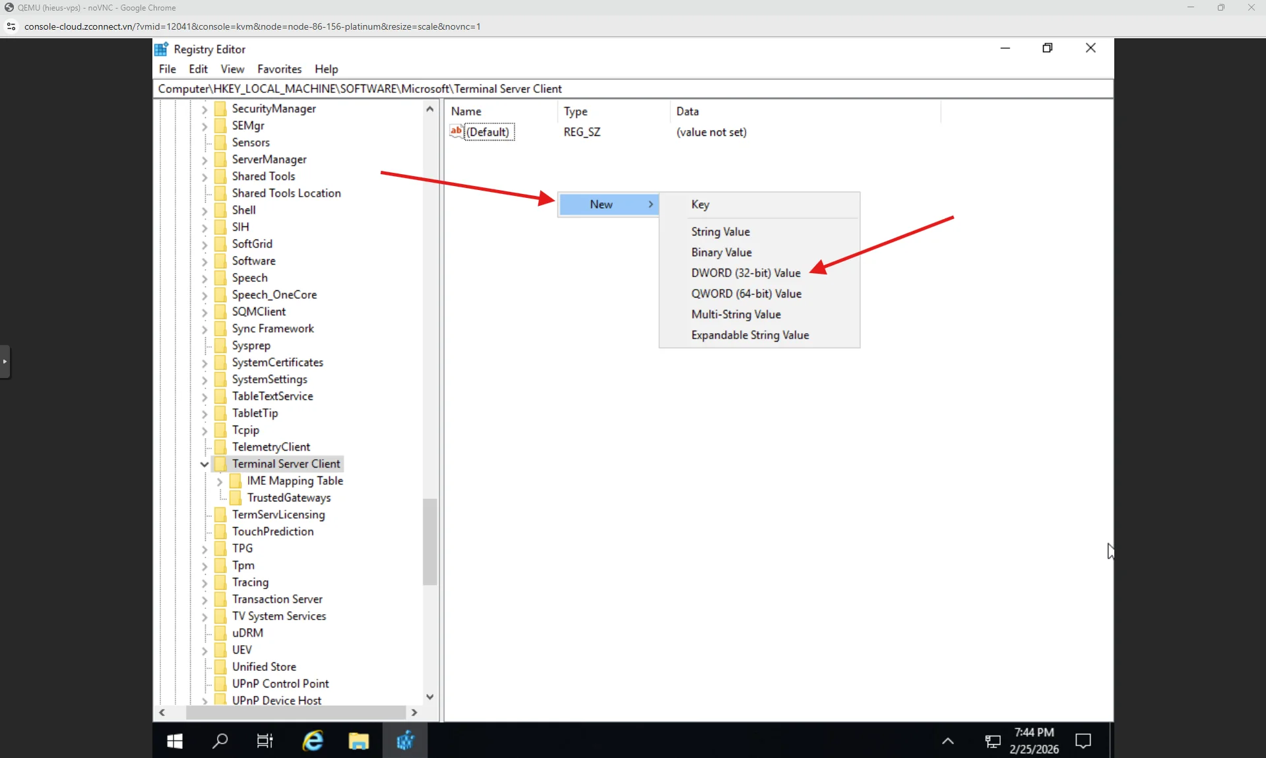This screenshot has width=1266, height=758.
Task: Select the Unified Store key
Action: click(264, 667)
